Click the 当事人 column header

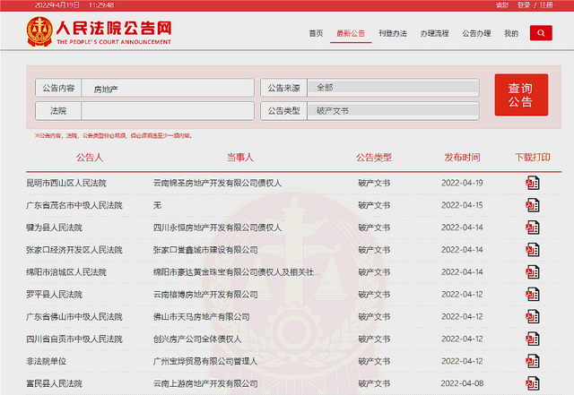240,158
